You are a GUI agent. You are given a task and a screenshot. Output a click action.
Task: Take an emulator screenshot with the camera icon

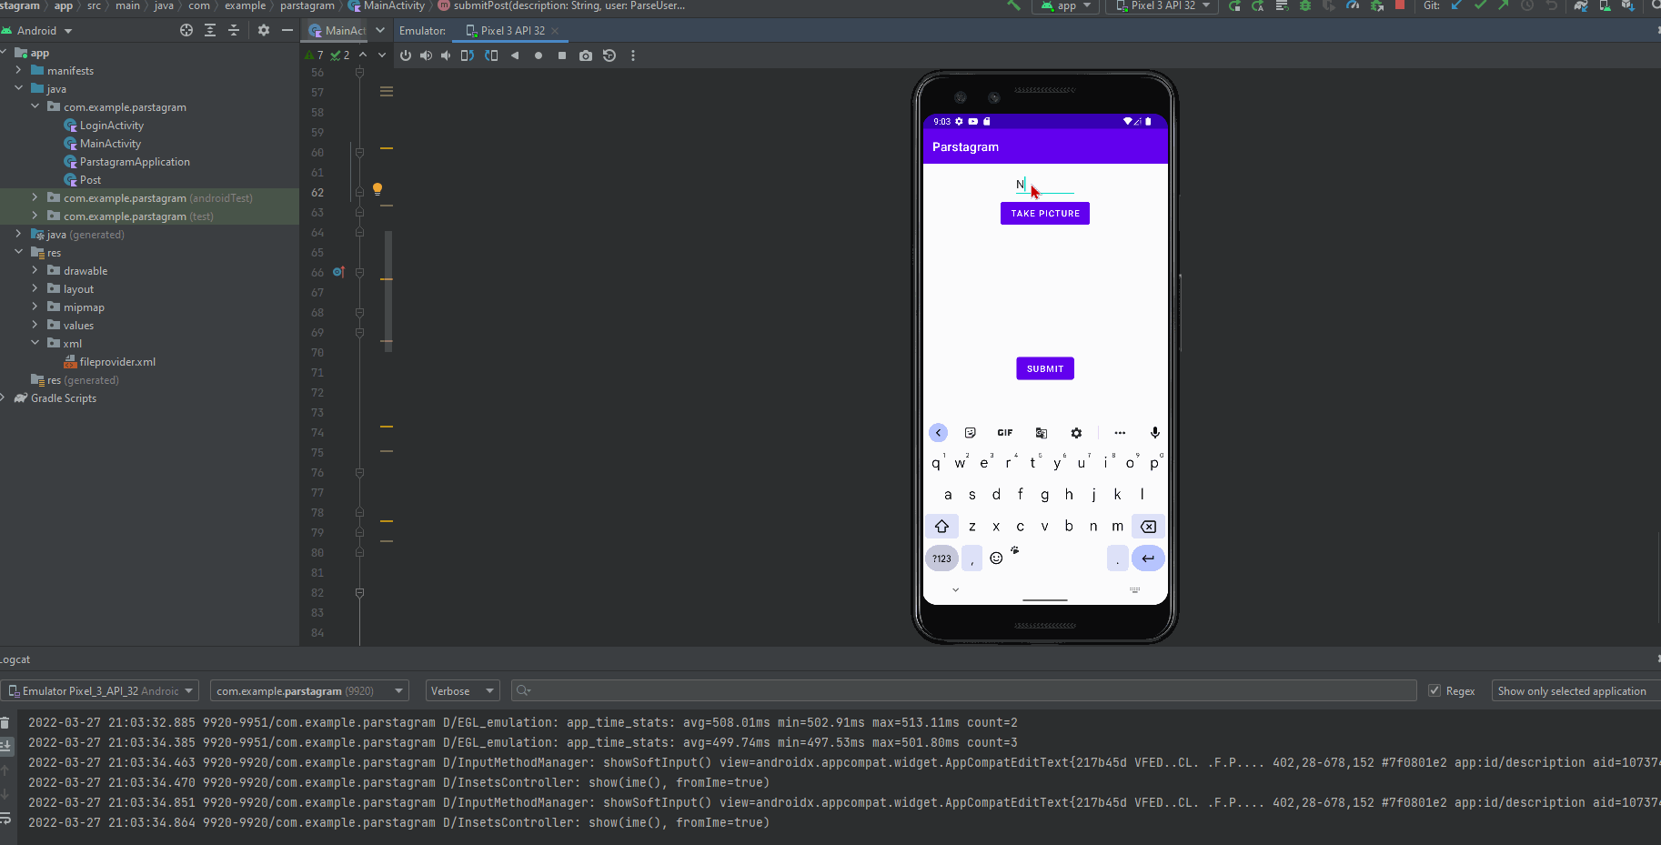click(x=586, y=55)
